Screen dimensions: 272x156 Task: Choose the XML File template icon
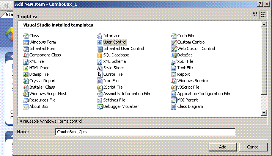(x=26, y=61)
